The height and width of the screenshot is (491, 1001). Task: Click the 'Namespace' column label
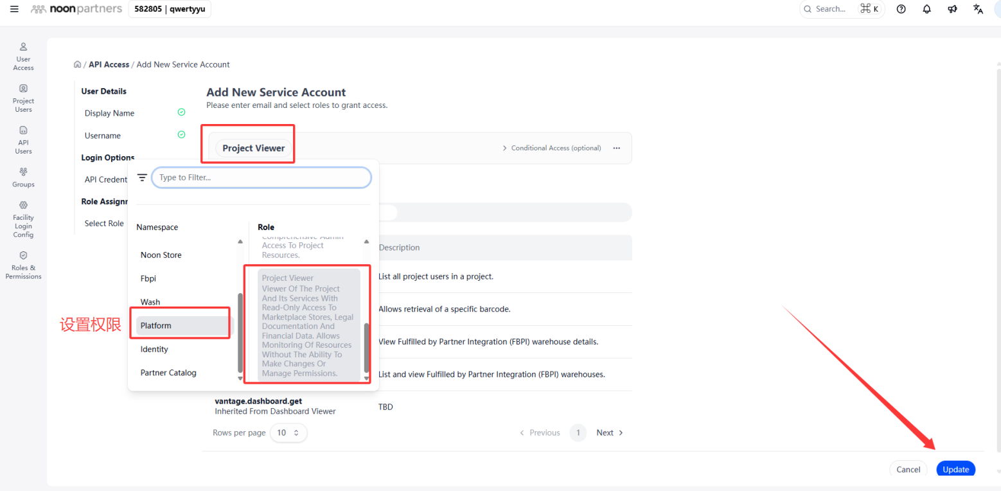157,228
